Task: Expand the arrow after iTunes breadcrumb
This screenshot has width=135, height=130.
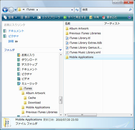Action: click(x=37, y=10)
